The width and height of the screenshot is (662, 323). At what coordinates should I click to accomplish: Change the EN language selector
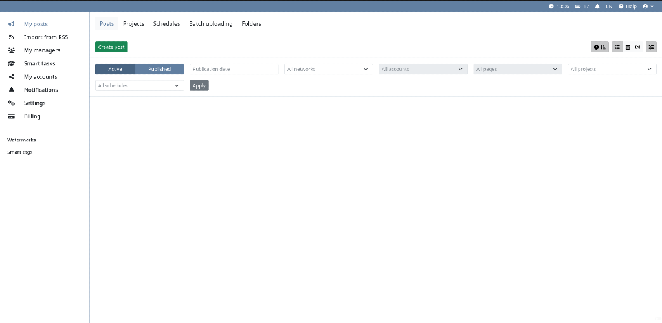609,6
